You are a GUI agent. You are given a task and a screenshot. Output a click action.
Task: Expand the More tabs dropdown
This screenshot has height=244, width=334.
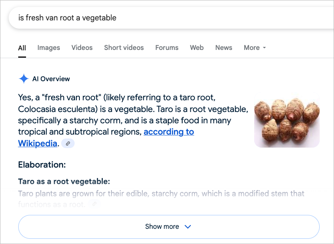pos(255,48)
